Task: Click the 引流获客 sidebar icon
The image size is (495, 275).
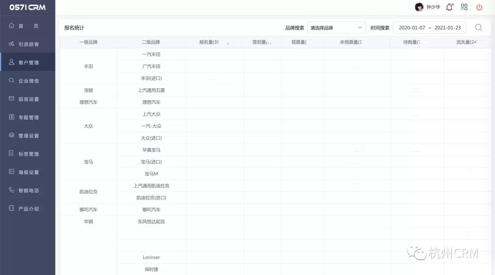Action: pos(11,44)
